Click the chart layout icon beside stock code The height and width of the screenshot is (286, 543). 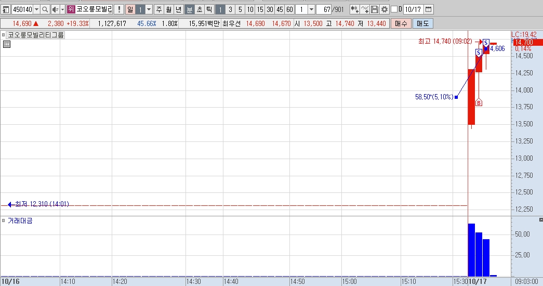6,9
